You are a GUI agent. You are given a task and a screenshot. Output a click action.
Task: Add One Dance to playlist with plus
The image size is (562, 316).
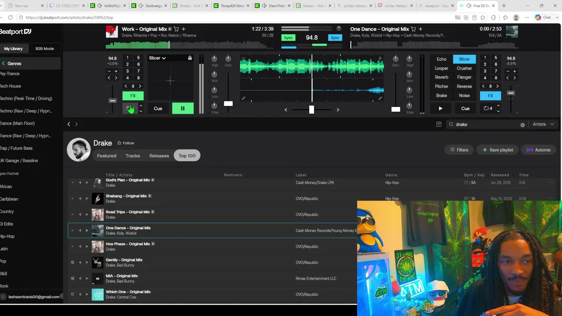pyautogui.click(x=421, y=29)
